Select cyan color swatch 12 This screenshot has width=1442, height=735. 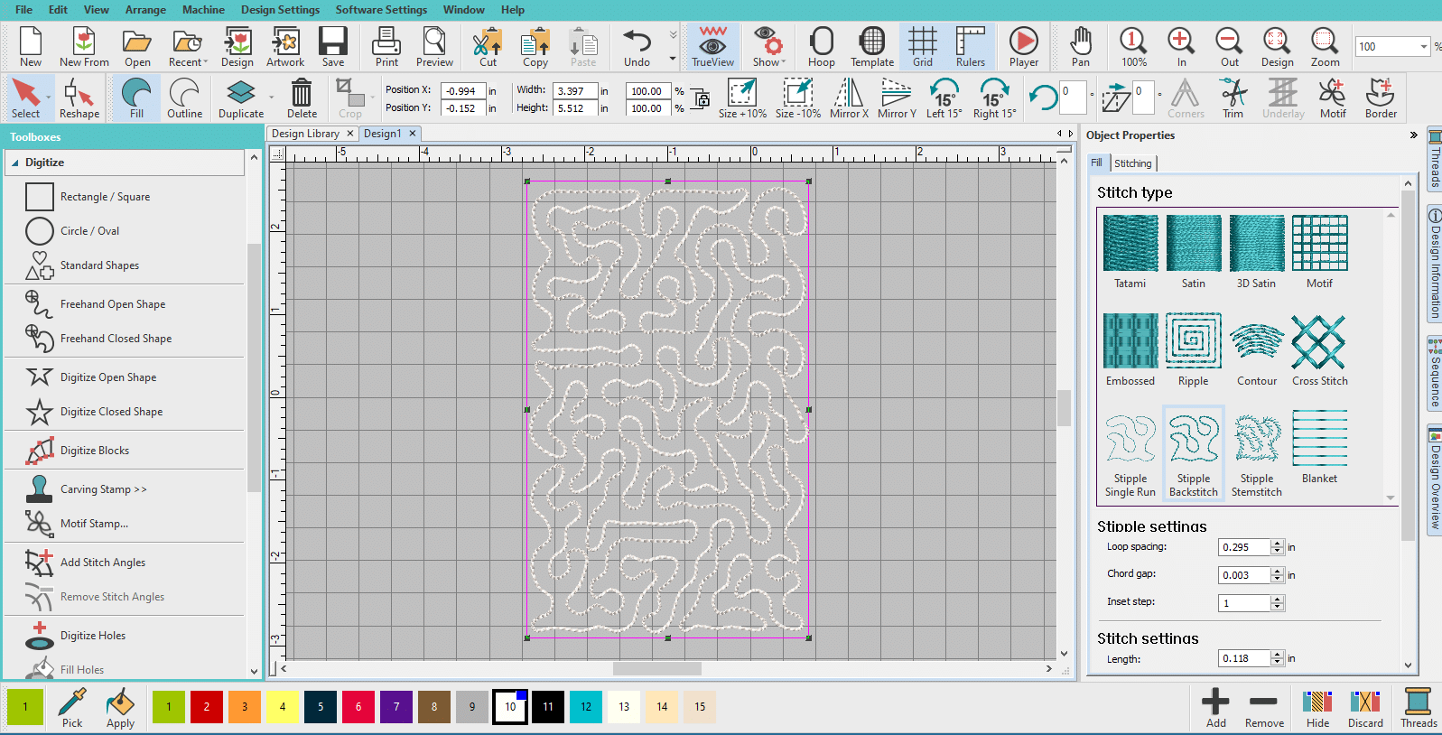(586, 707)
